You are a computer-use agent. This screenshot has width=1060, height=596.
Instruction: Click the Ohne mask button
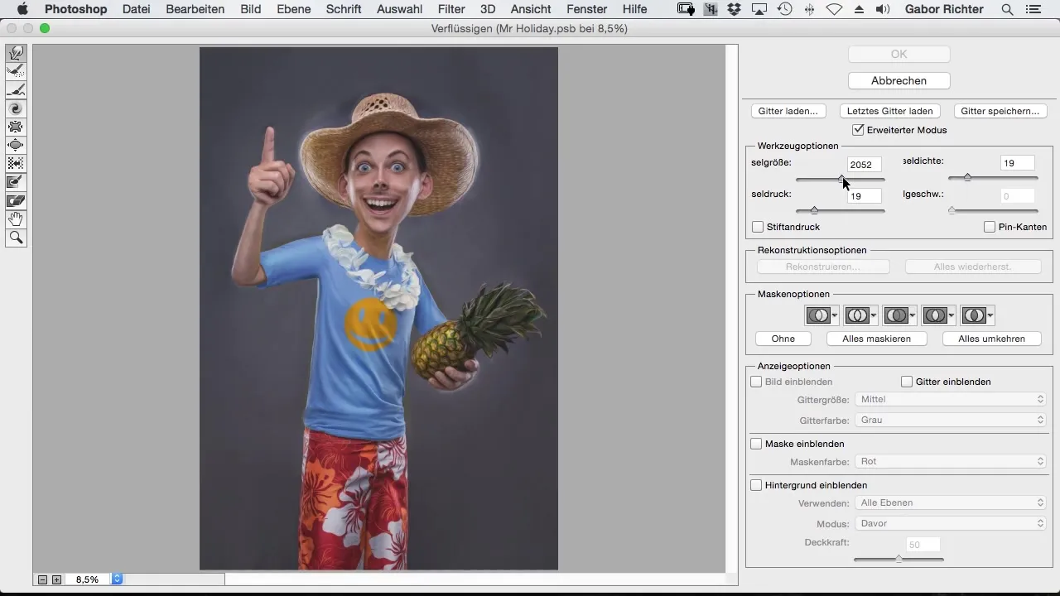[x=783, y=339]
